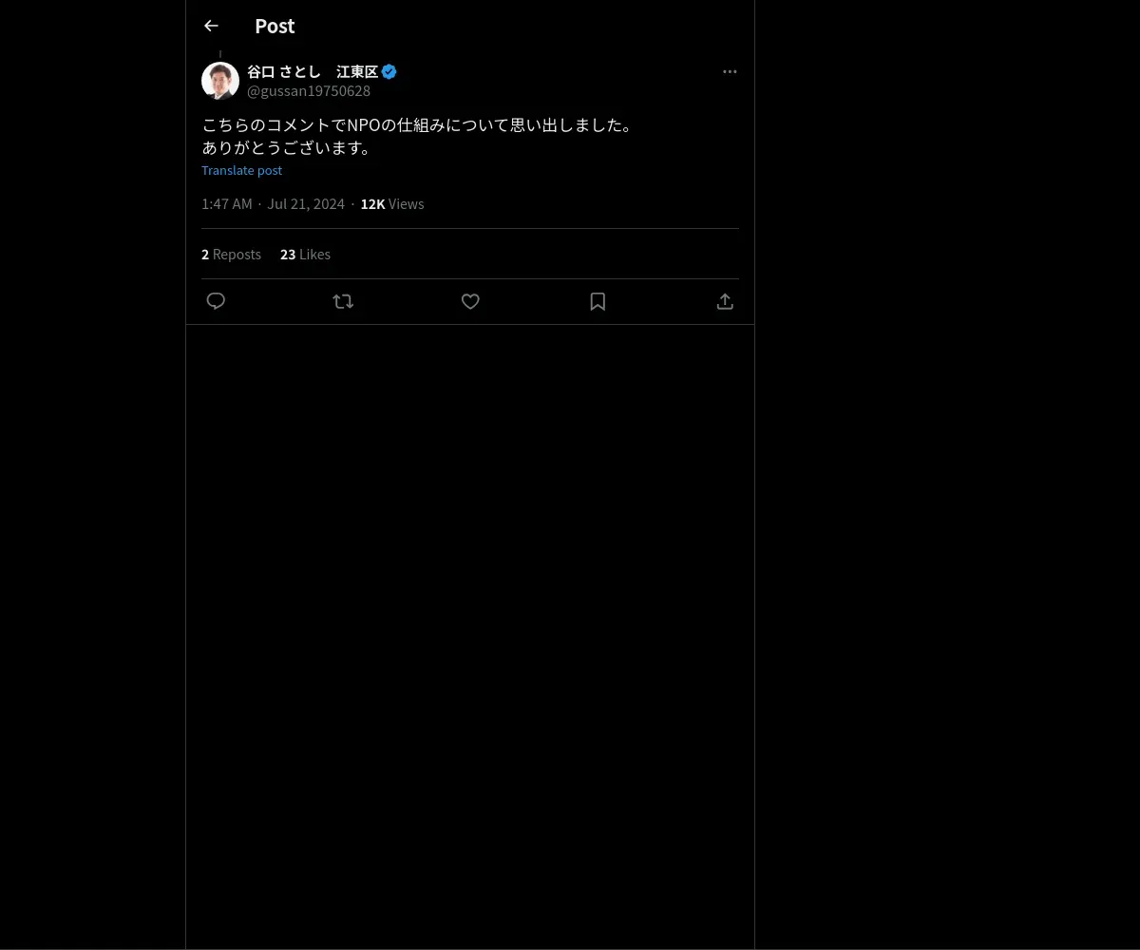The width and height of the screenshot is (1140, 950).
Task: Click the blue verified badge
Action: pos(389,72)
